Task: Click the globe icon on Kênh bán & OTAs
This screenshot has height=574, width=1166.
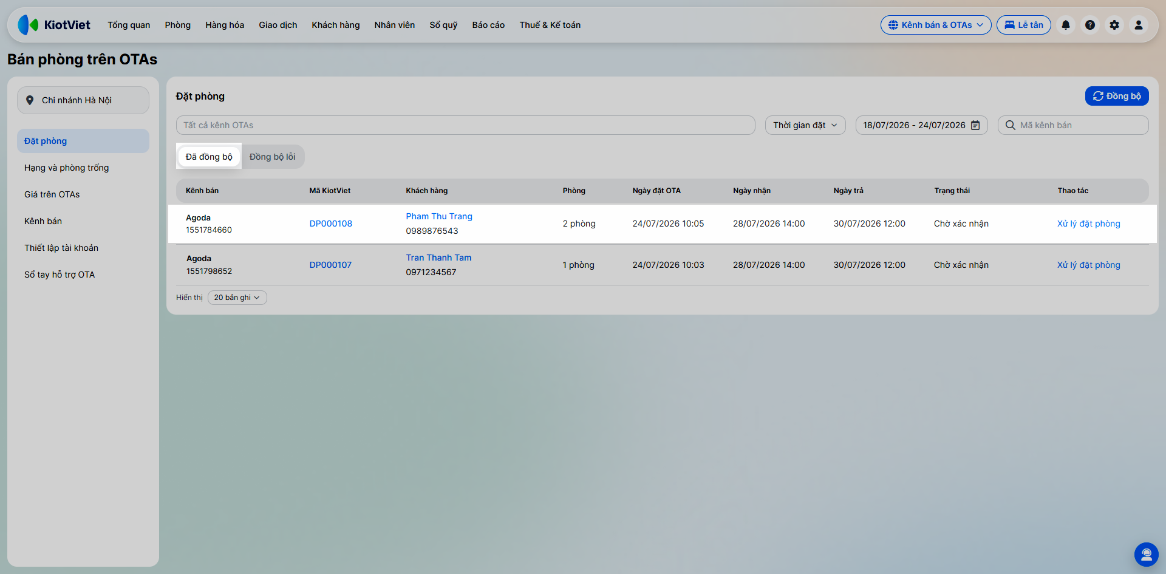Action: coord(893,25)
